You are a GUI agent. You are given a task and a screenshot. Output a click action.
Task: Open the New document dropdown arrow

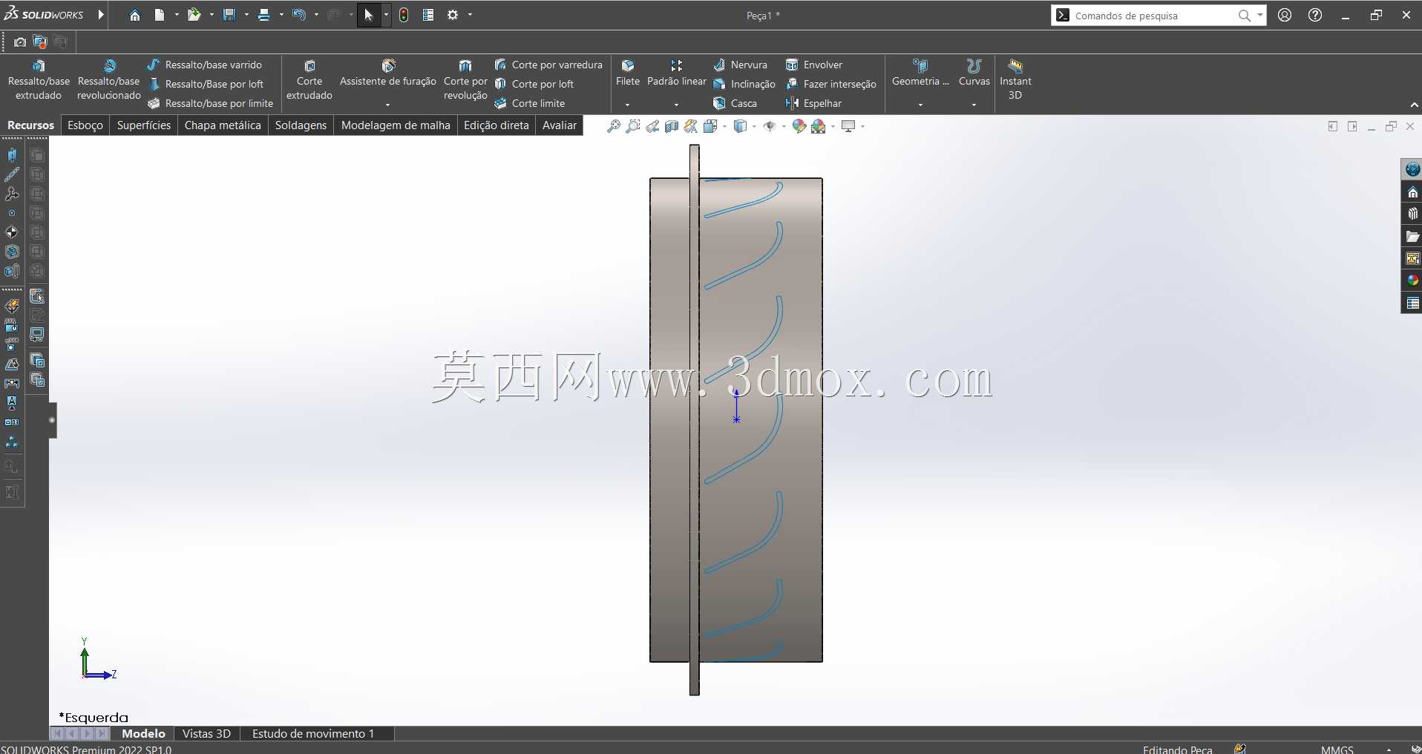pos(177,15)
